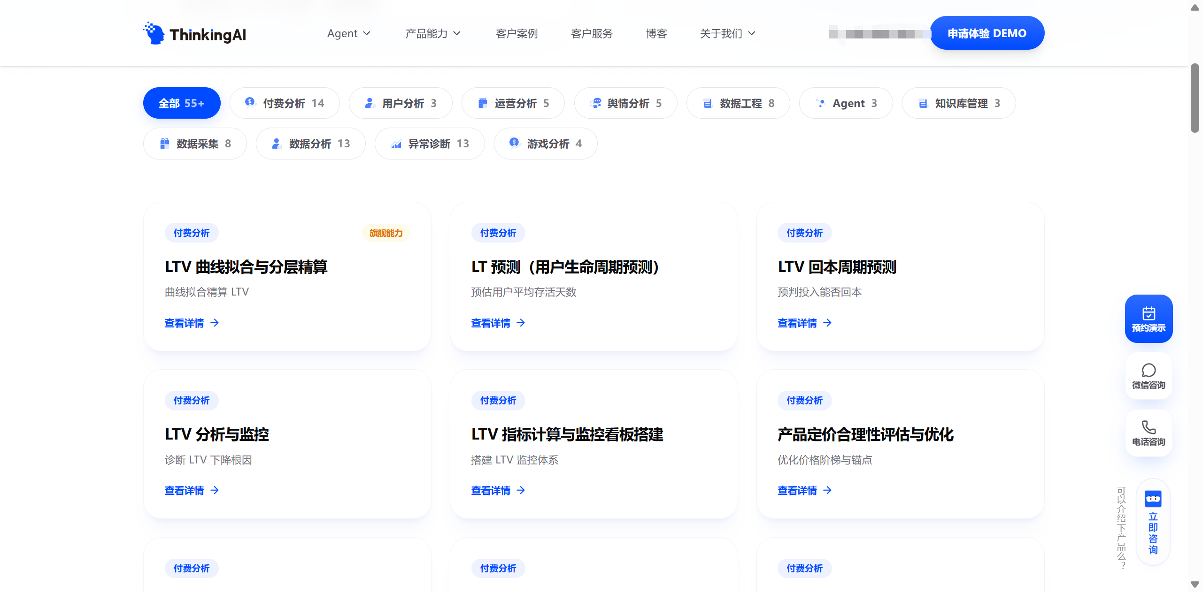Filter by 舆情分析 category
The image size is (1202, 592).
pos(626,103)
